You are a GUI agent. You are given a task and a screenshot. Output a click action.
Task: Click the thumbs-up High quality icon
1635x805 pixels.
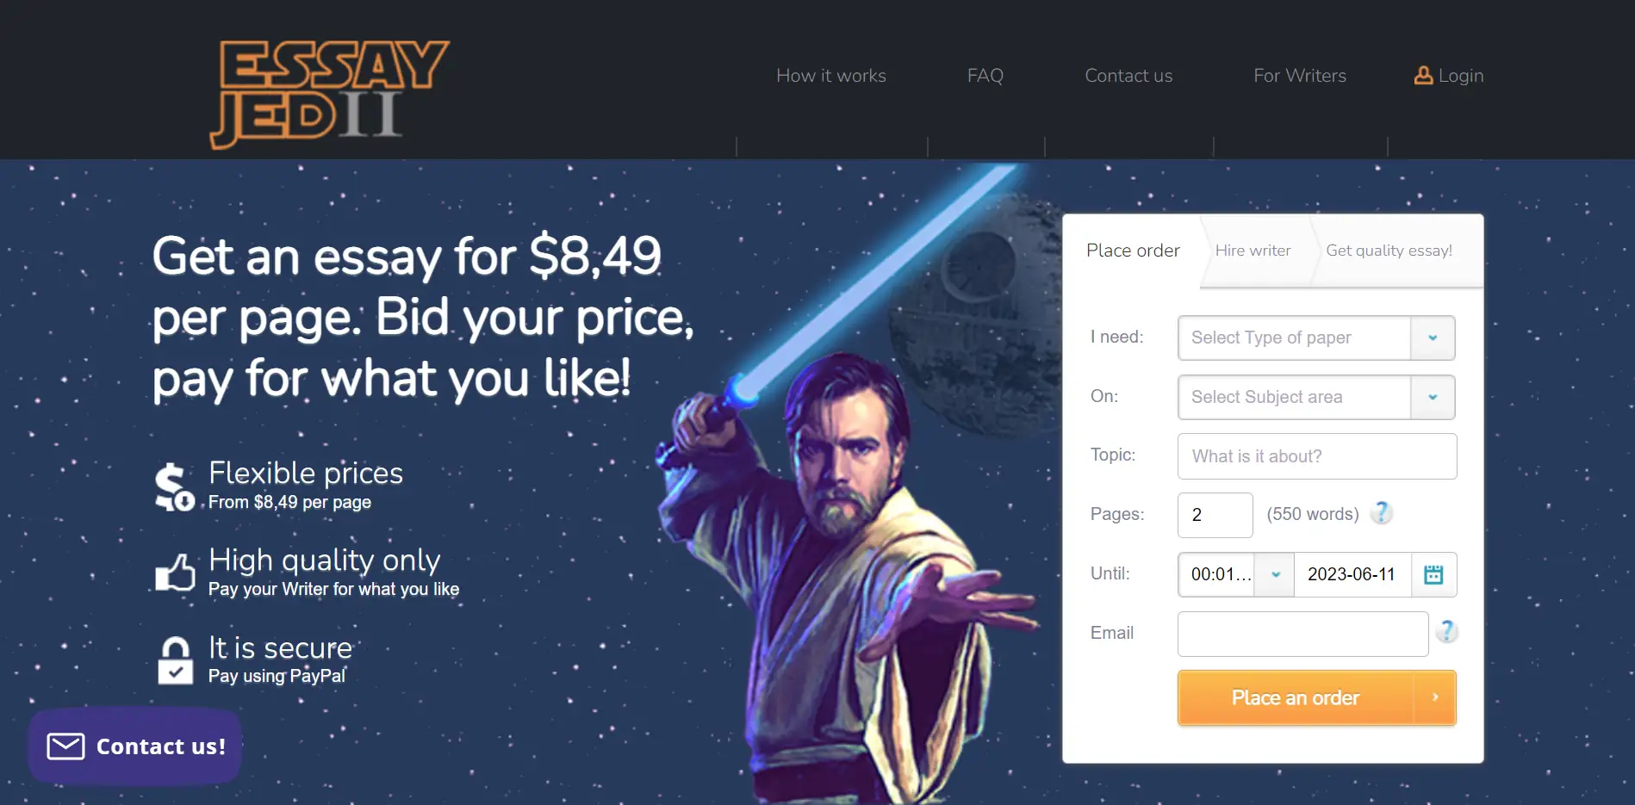pos(175,573)
